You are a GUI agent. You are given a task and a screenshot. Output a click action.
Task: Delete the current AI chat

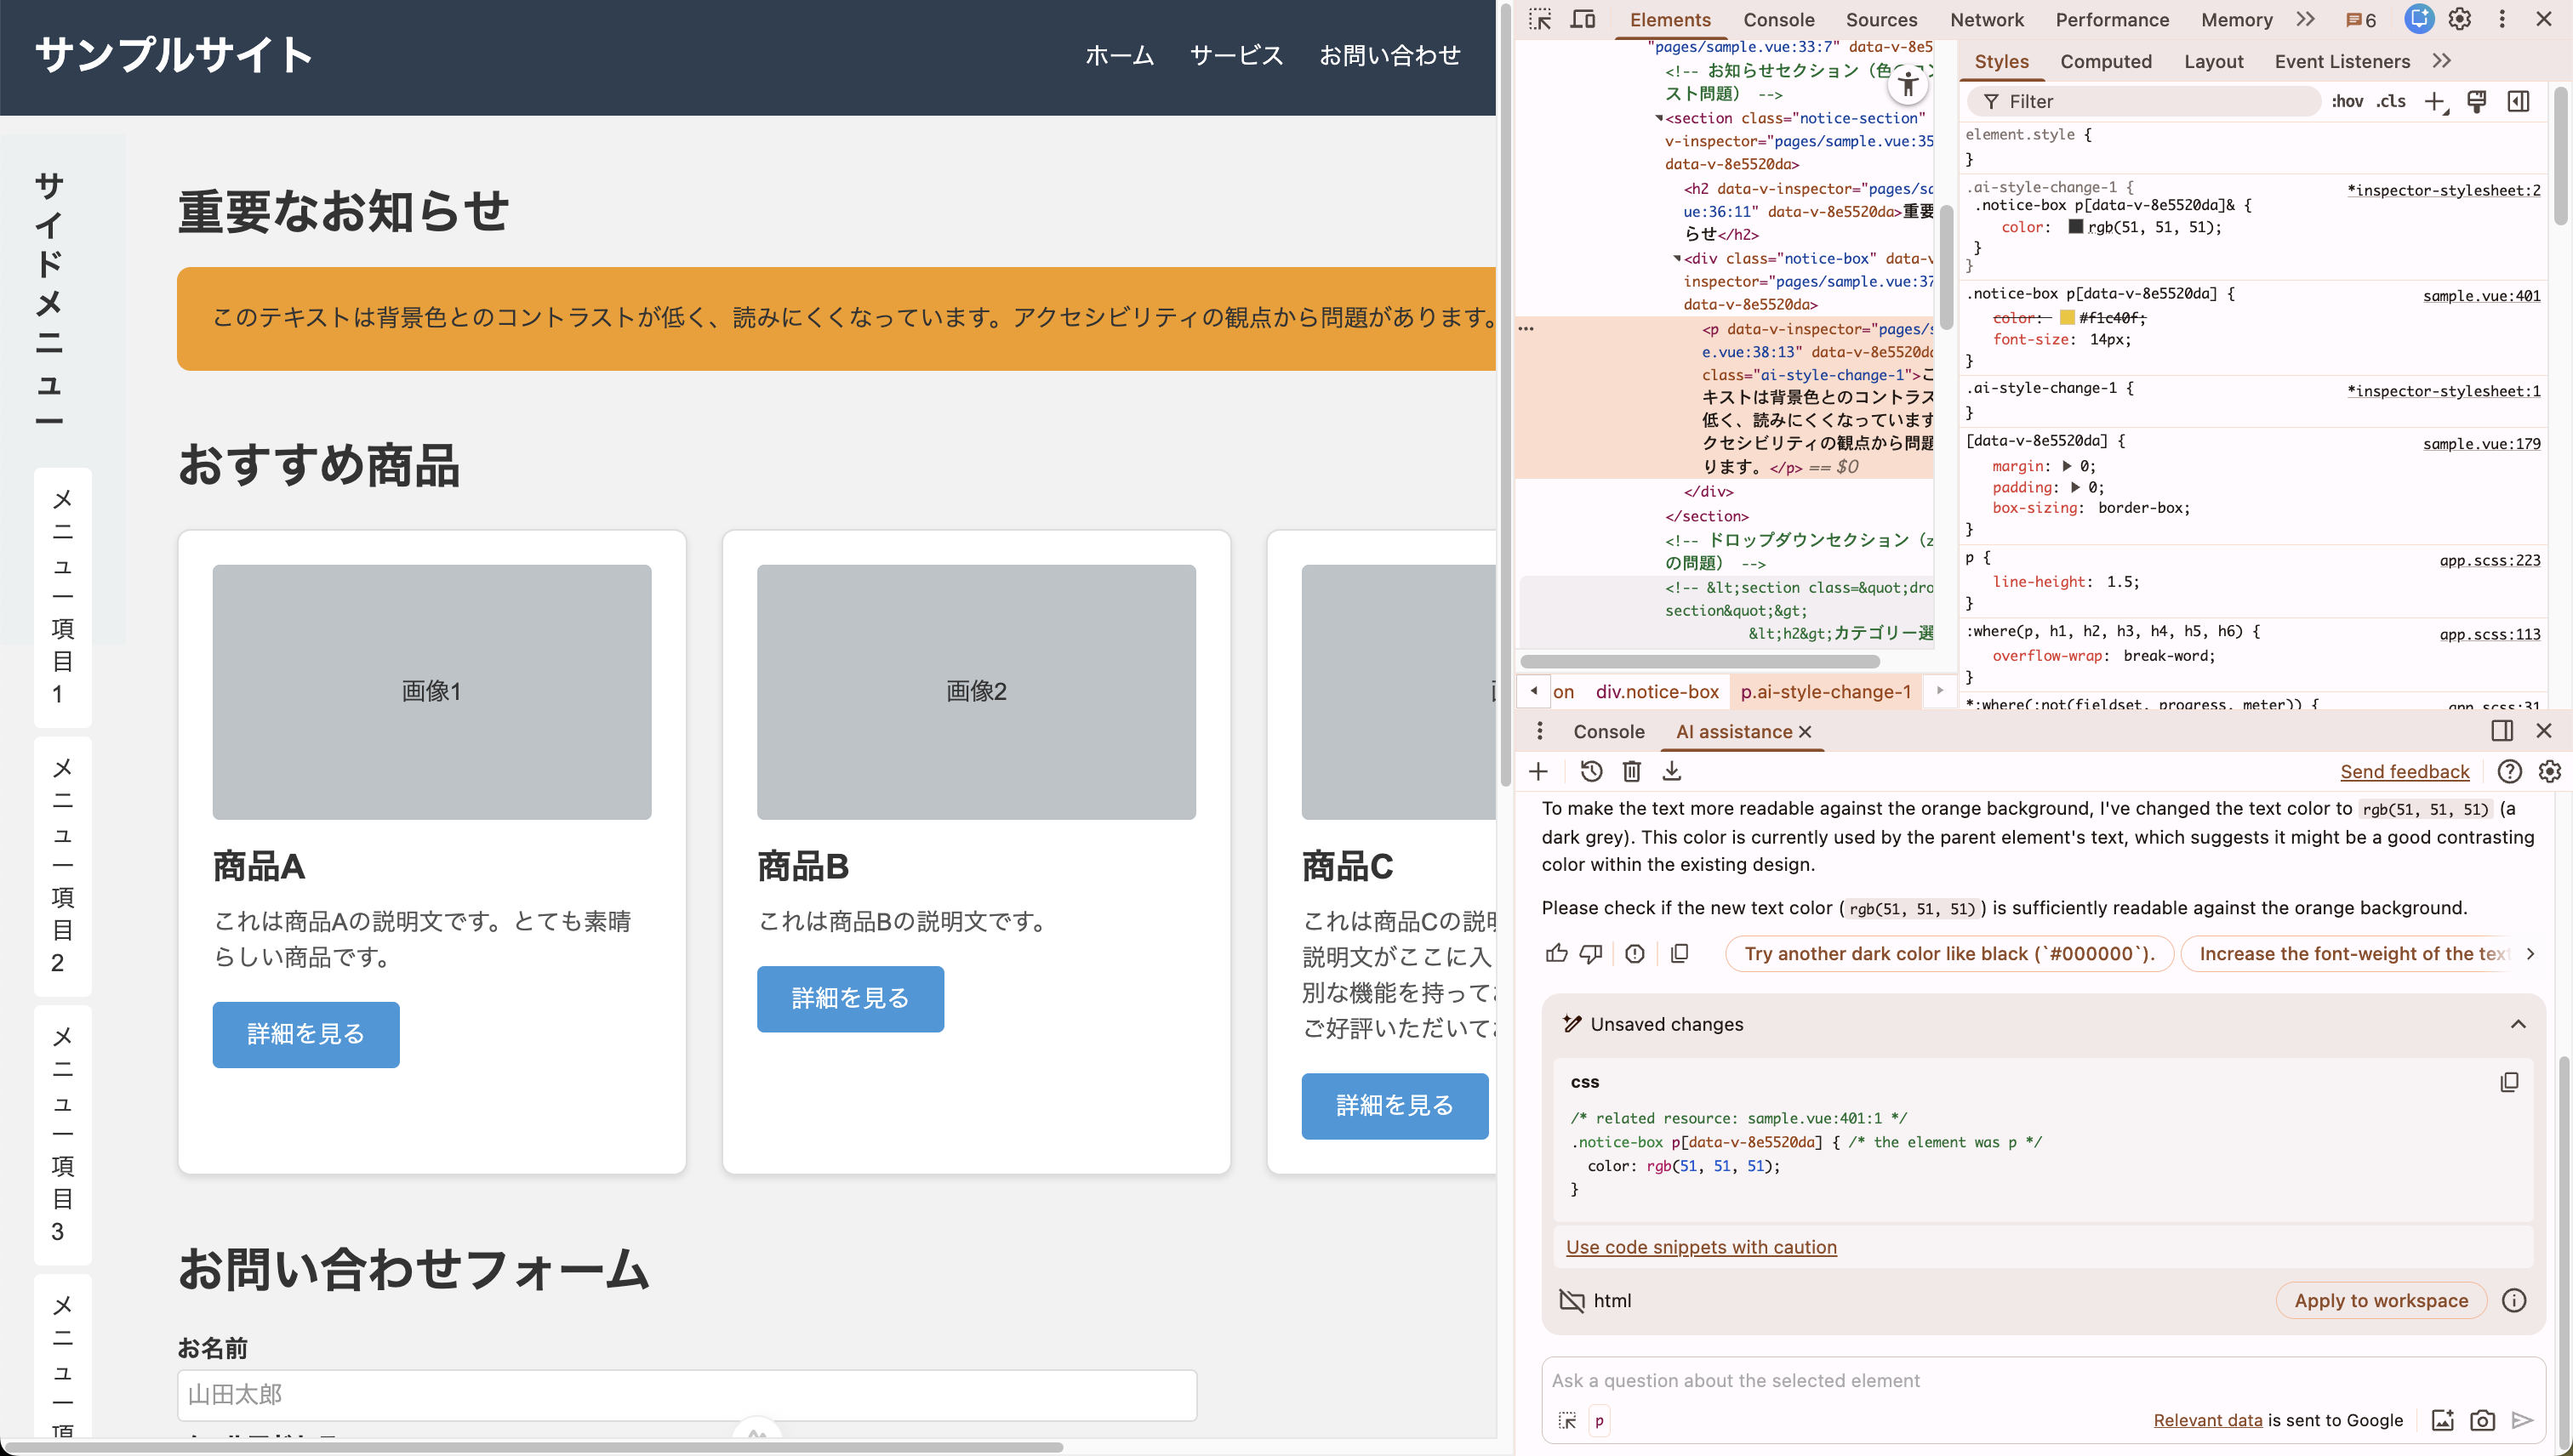point(1632,771)
